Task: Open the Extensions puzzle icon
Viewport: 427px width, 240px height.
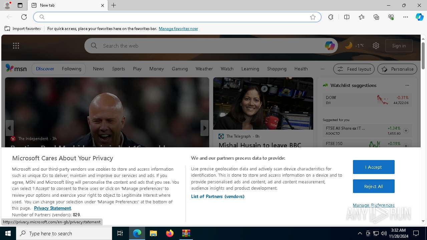Action: (331, 17)
